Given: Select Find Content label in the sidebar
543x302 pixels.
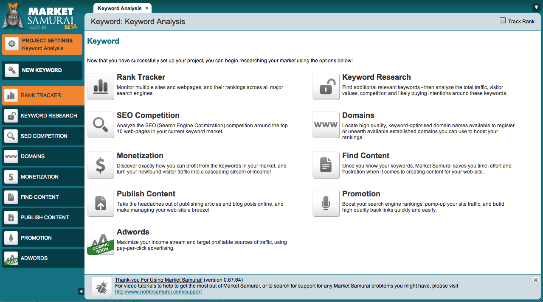Looking at the screenshot, I should [40, 197].
